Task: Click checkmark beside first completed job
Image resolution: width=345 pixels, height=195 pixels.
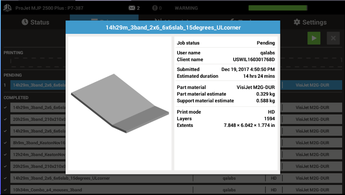Action: click(5, 108)
